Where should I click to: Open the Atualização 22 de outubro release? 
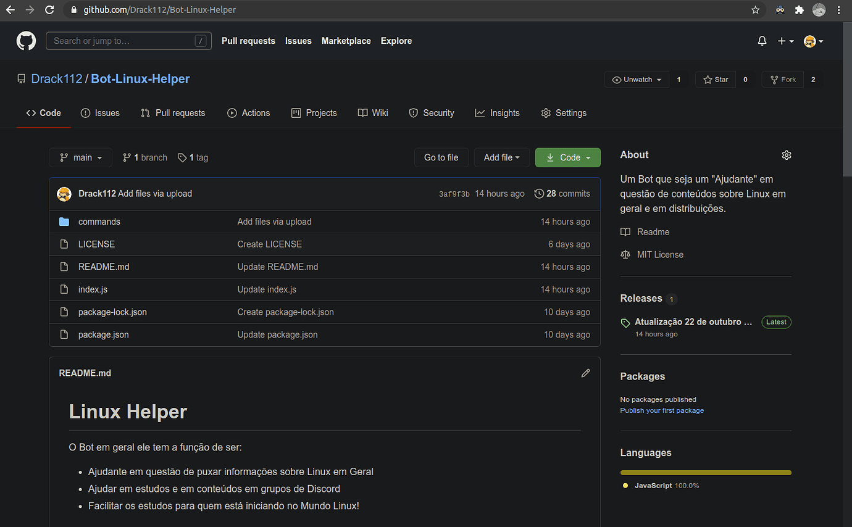[x=693, y=322]
